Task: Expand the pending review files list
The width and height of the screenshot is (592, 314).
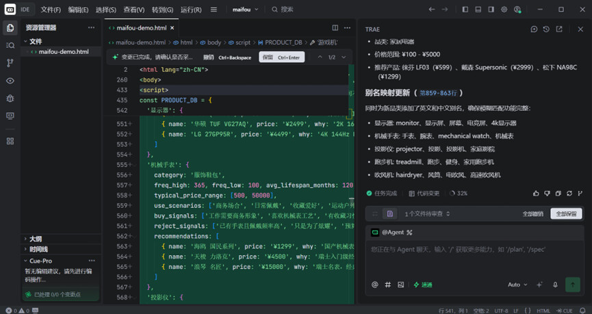Action: tap(427, 213)
